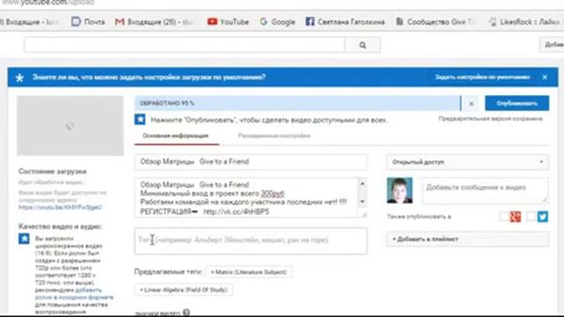Click the Состояние загрузки heading
Screen dimensions: 564x317
[53, 172]
